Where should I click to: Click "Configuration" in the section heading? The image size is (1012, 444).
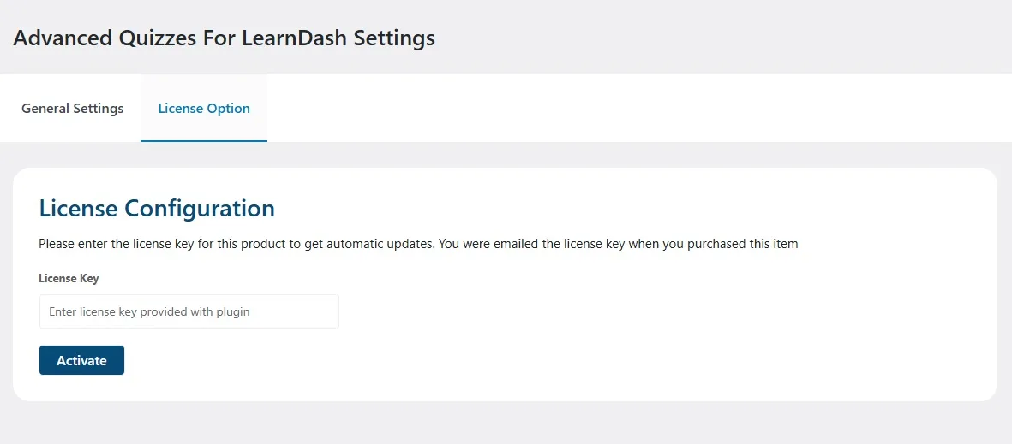200,209
